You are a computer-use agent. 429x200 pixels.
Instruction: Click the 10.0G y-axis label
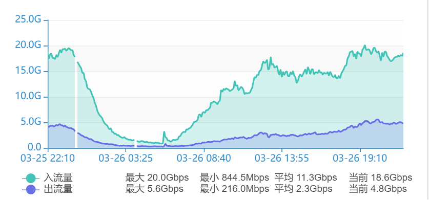[x=28, y=97]
